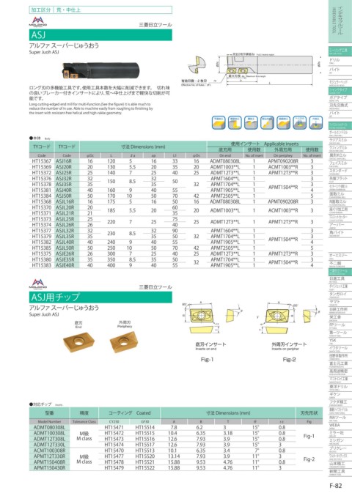
Task: Go to the タンガロイ maker tab
Action: (340, 295)
